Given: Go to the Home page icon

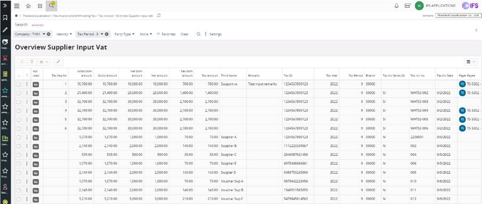Looking at the screenshot, I should tap(28, 6).
